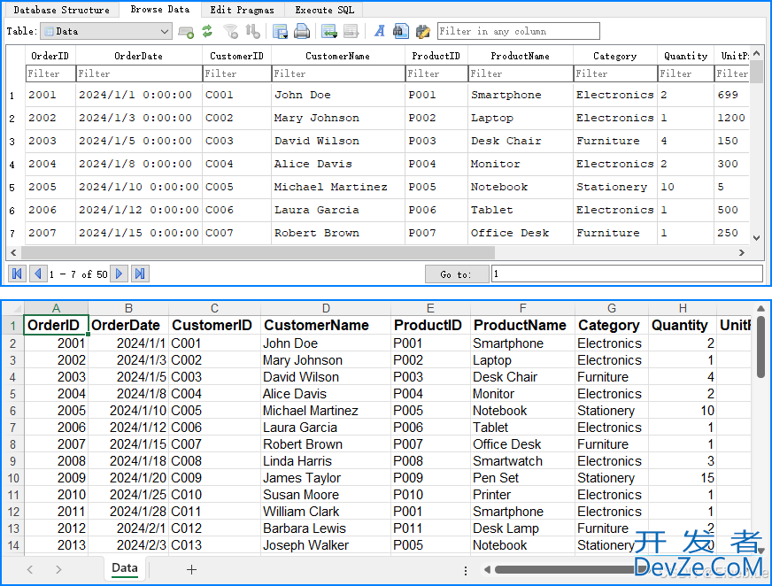Select spreadsheet column A header
The image size is (772, 586).
(x=56, y=308)
